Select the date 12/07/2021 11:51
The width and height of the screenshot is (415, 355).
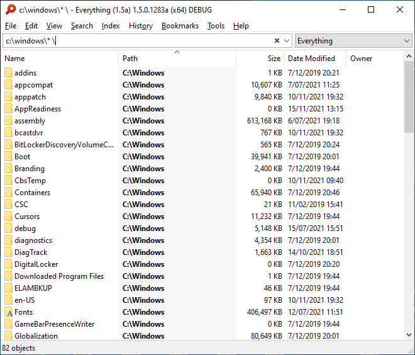coord(315,312)
